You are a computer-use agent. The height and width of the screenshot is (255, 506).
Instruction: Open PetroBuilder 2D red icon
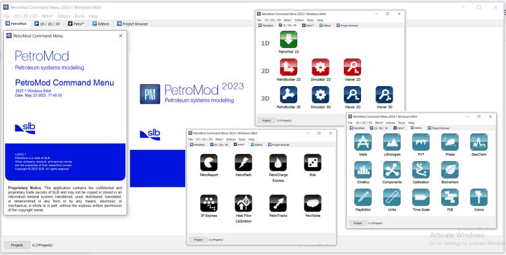pyautogui.click(x=289, y=67)
